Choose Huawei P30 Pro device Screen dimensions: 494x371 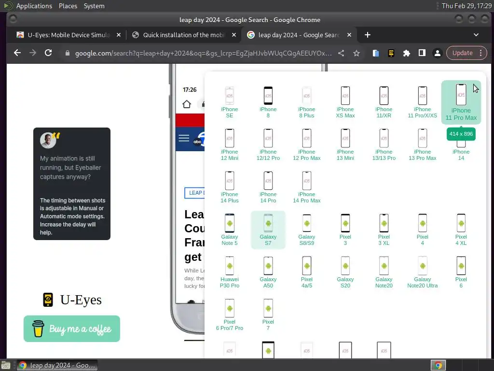pos(229,272)
